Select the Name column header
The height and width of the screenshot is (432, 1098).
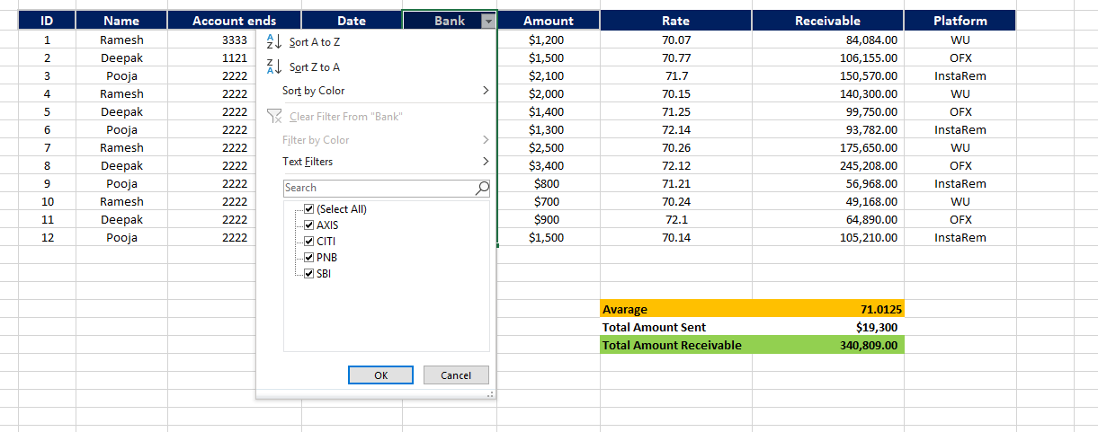tap(121, 21)
